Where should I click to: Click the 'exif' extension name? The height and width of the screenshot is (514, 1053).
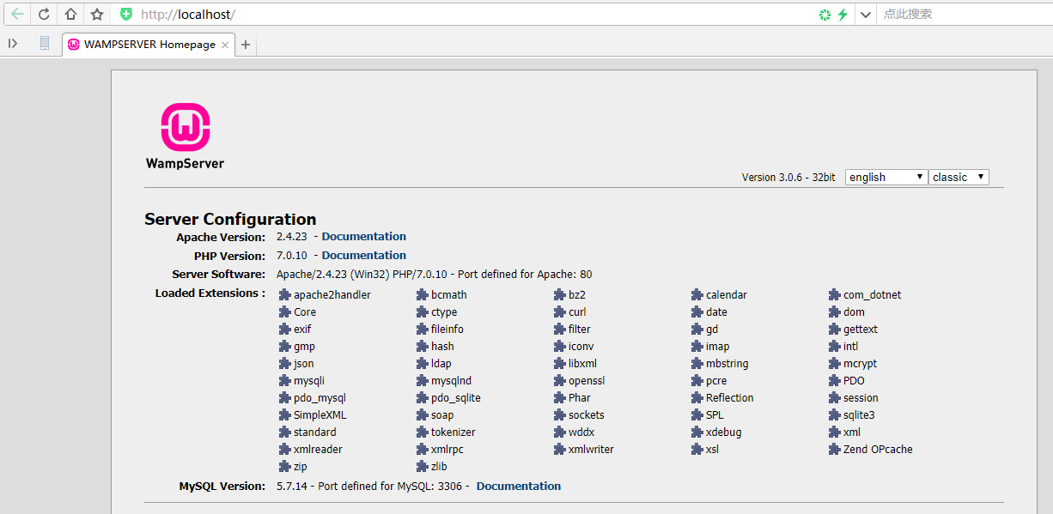tap(302, 330)
